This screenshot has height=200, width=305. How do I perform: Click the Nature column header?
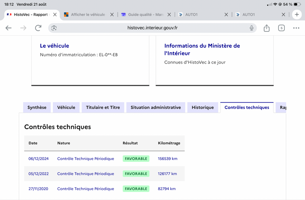pos(64,143)
